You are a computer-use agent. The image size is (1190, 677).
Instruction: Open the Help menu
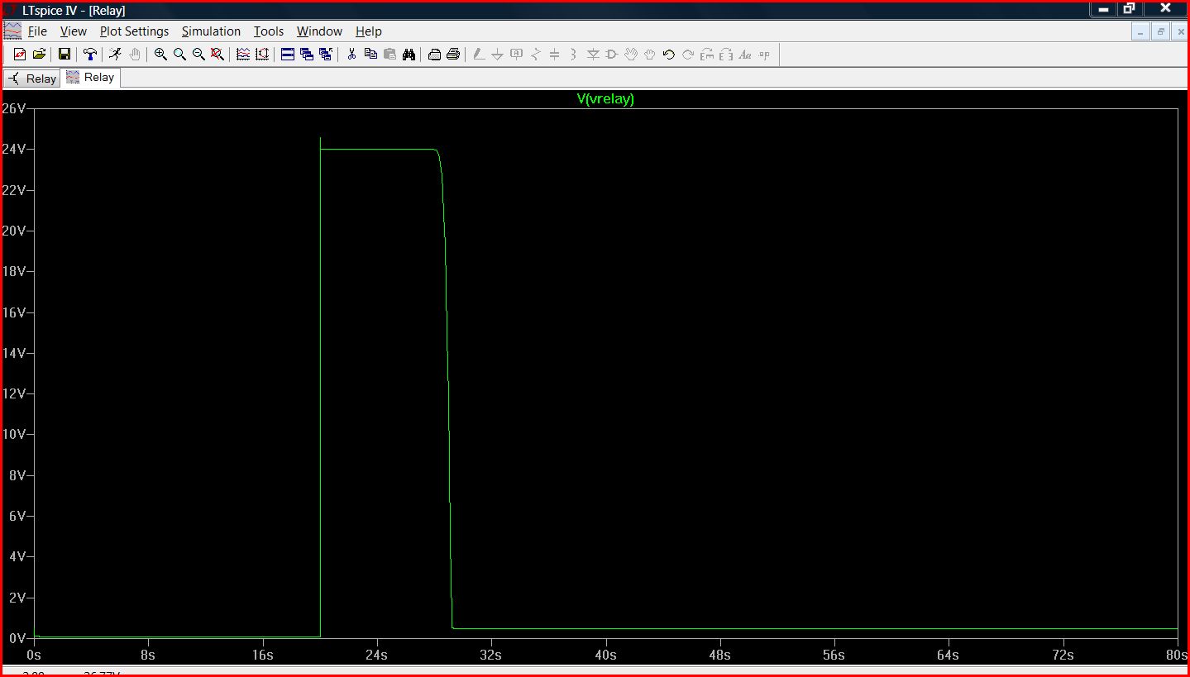click(x=369, y=31)
